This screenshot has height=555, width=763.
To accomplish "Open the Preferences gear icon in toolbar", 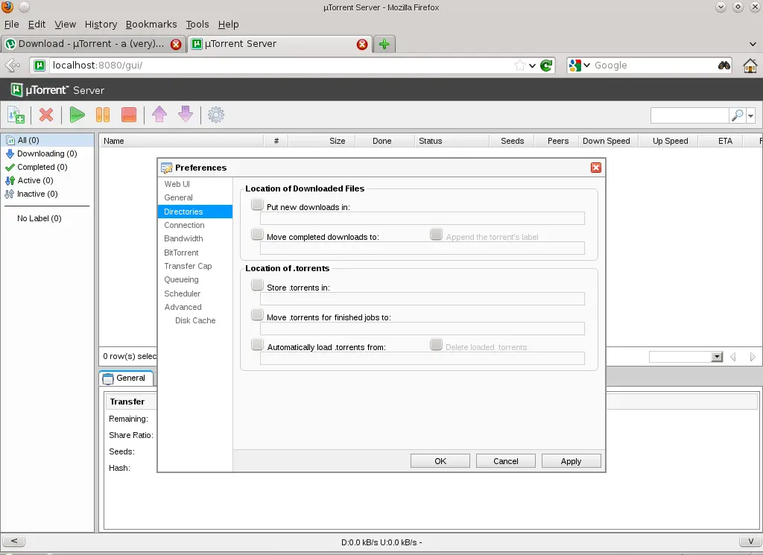I will 216,115.
